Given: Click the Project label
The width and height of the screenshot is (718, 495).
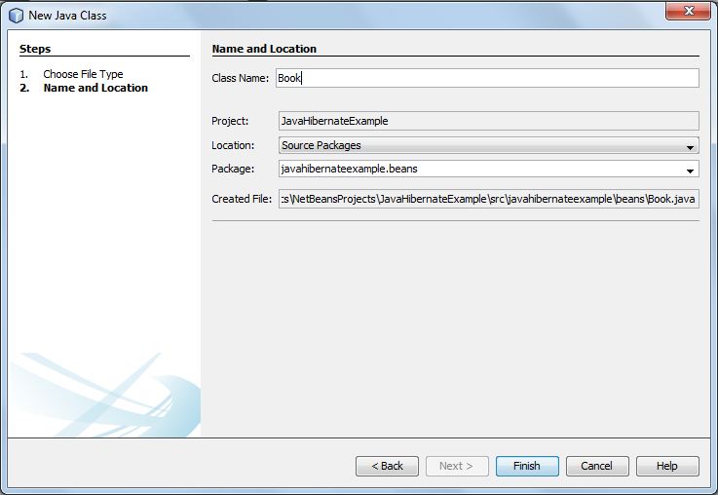Looking at the screenshot, I should click(x=230, y=122).
